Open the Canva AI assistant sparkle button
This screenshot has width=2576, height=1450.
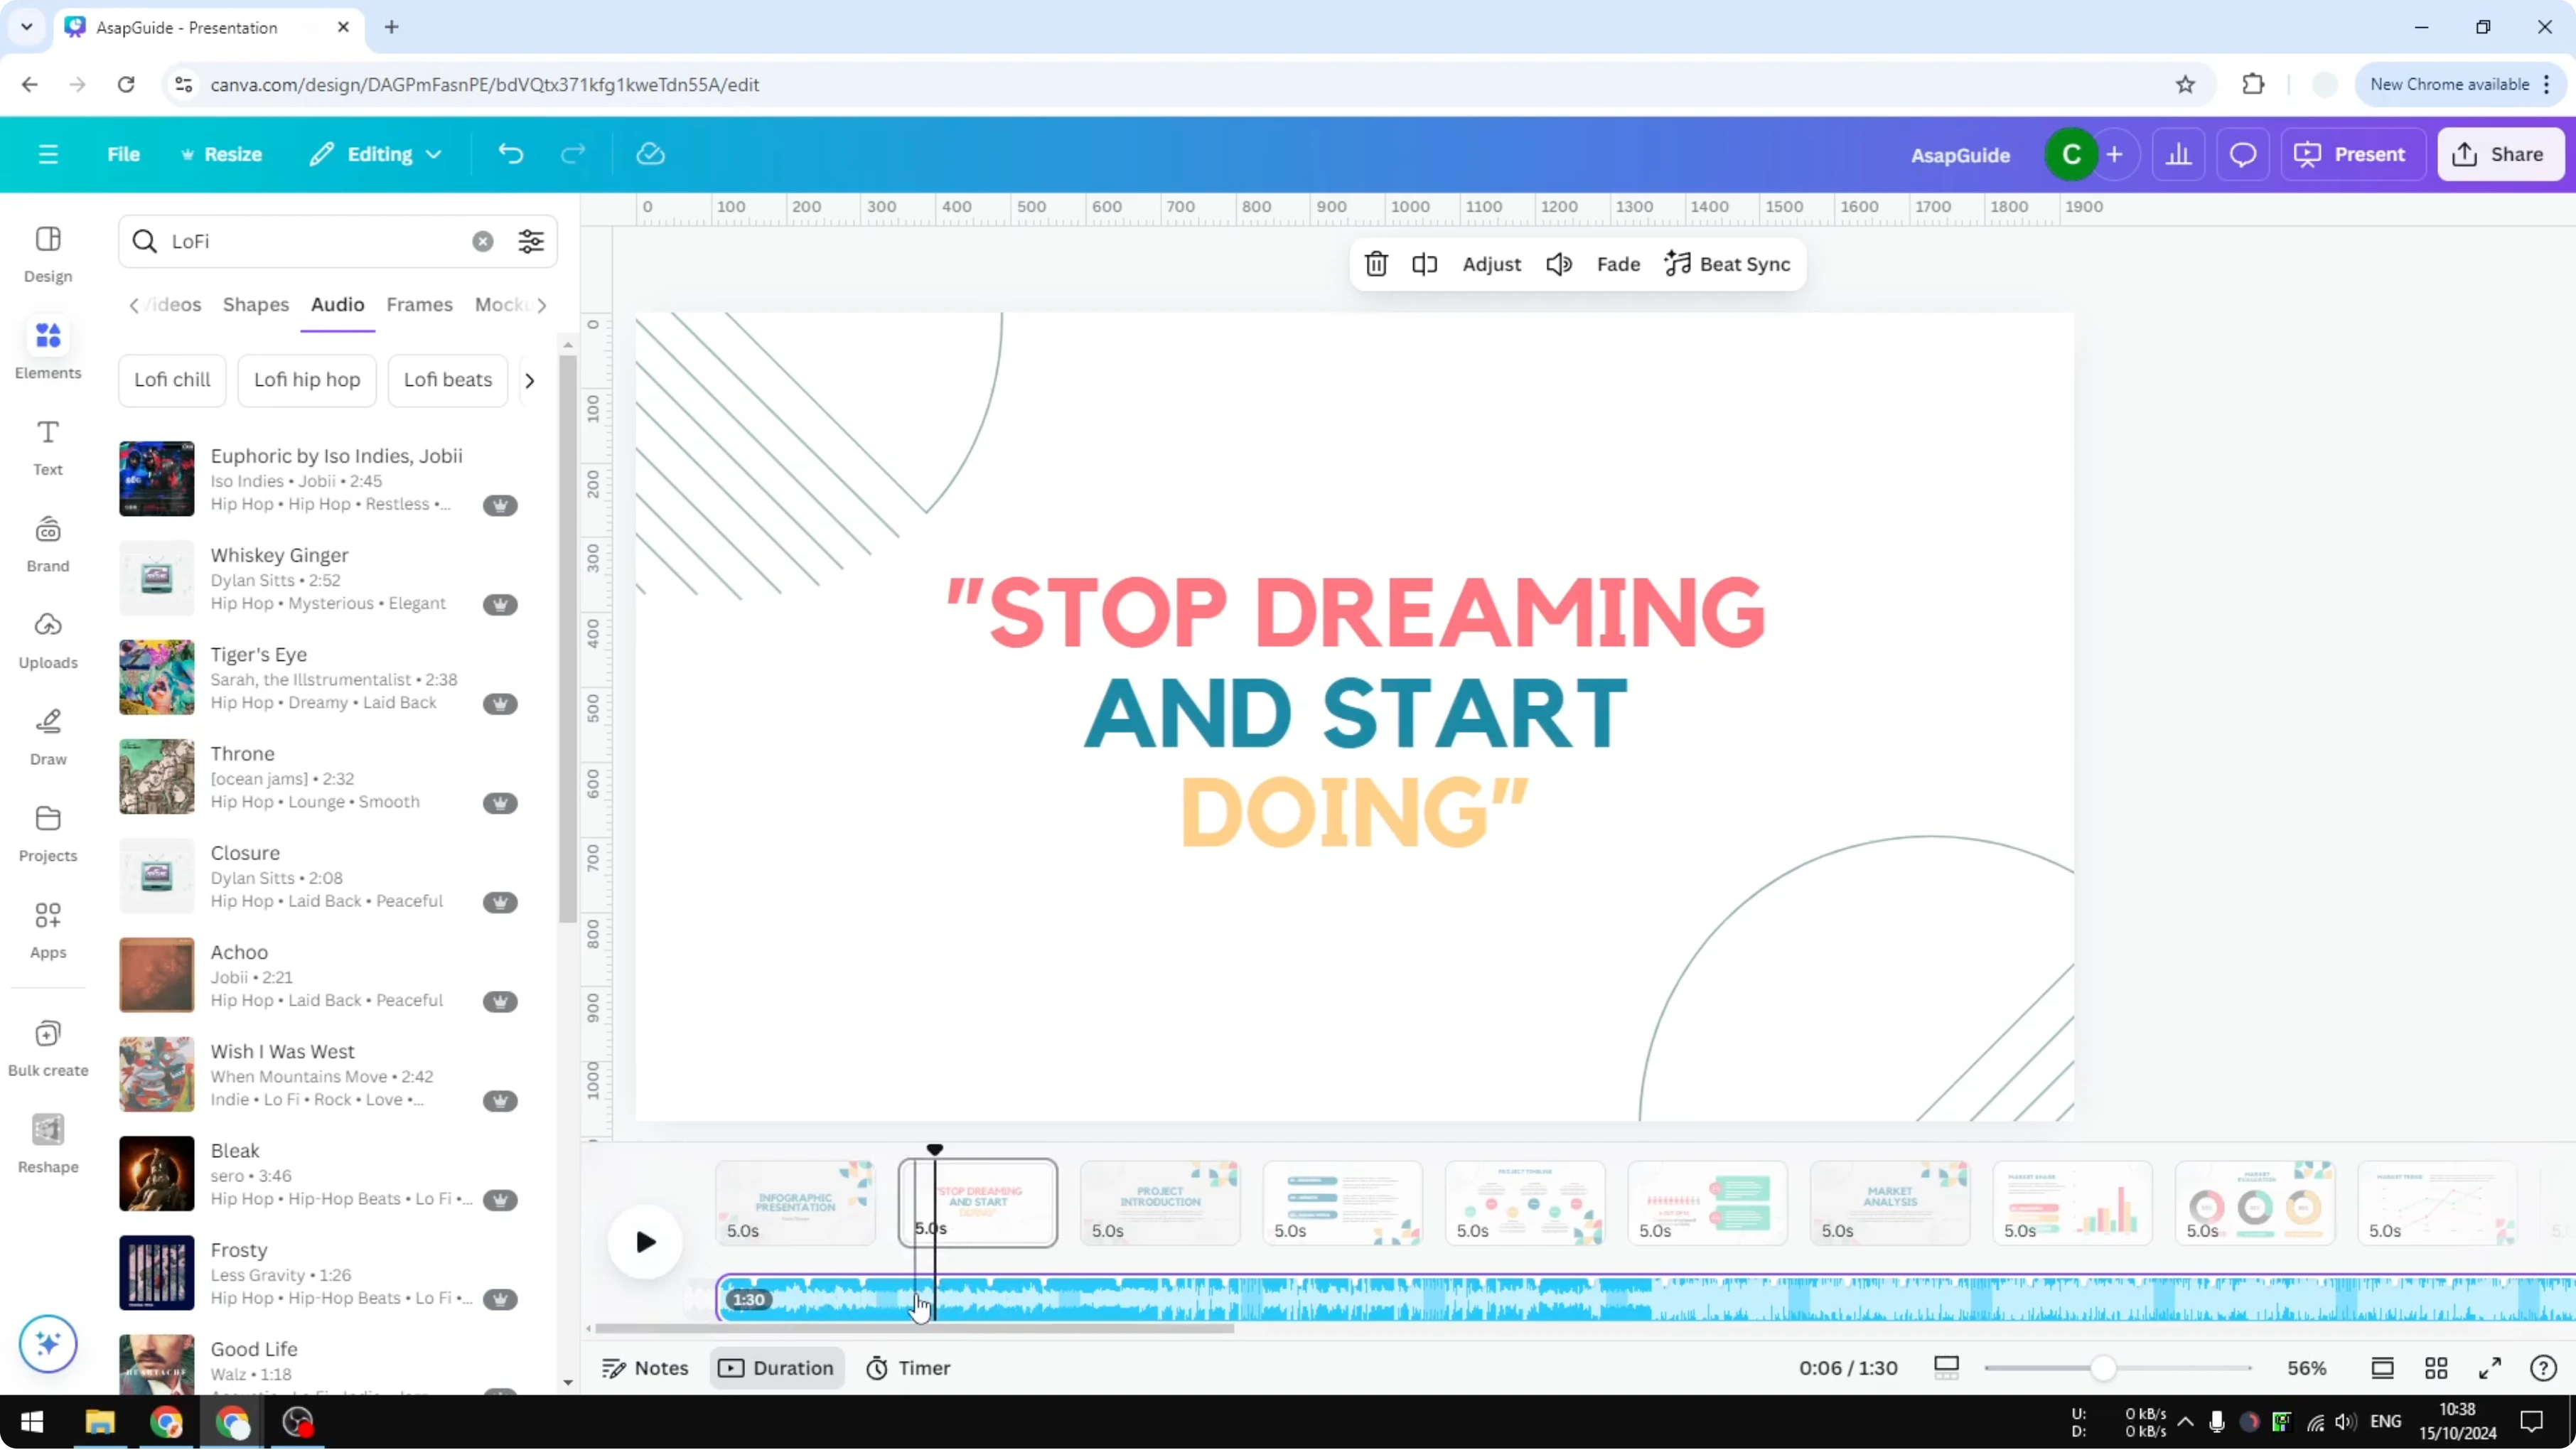point(47,1344)
